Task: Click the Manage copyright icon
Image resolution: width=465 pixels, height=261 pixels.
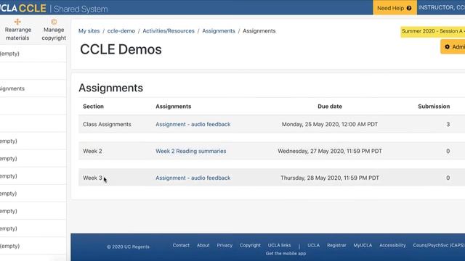Action: [54, 22]
